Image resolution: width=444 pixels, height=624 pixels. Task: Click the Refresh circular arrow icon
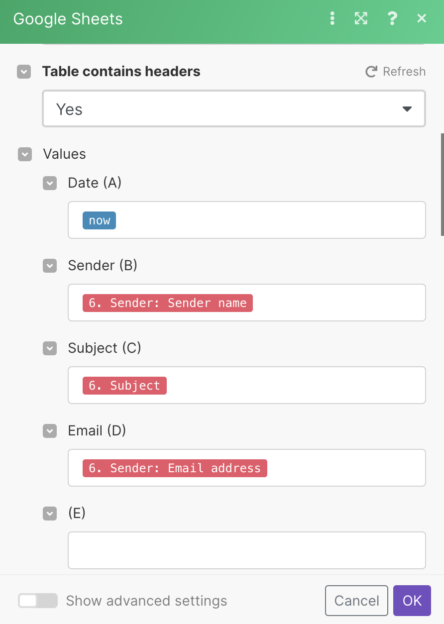371,72
